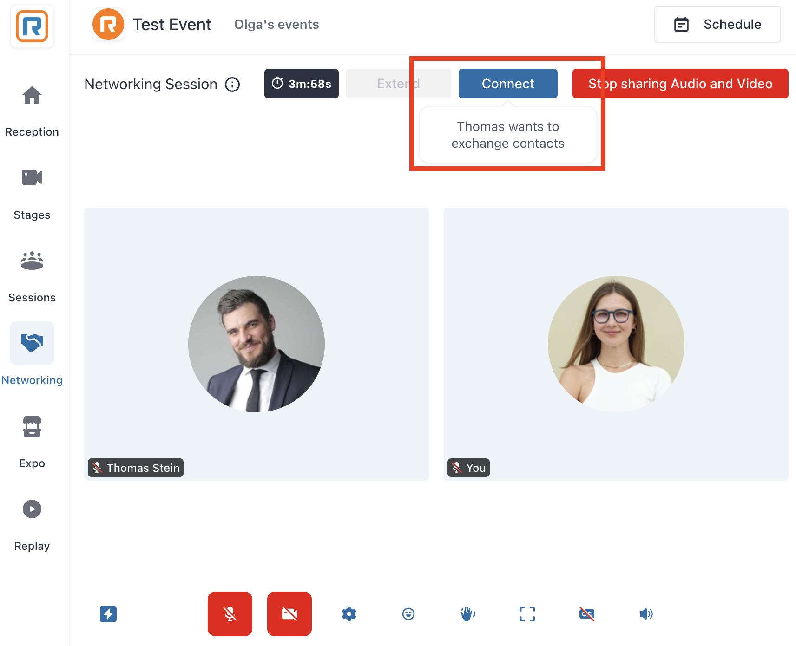This screenshot has height=646, width=796.
Task: Click the You name label
Action: click(468, 468)
